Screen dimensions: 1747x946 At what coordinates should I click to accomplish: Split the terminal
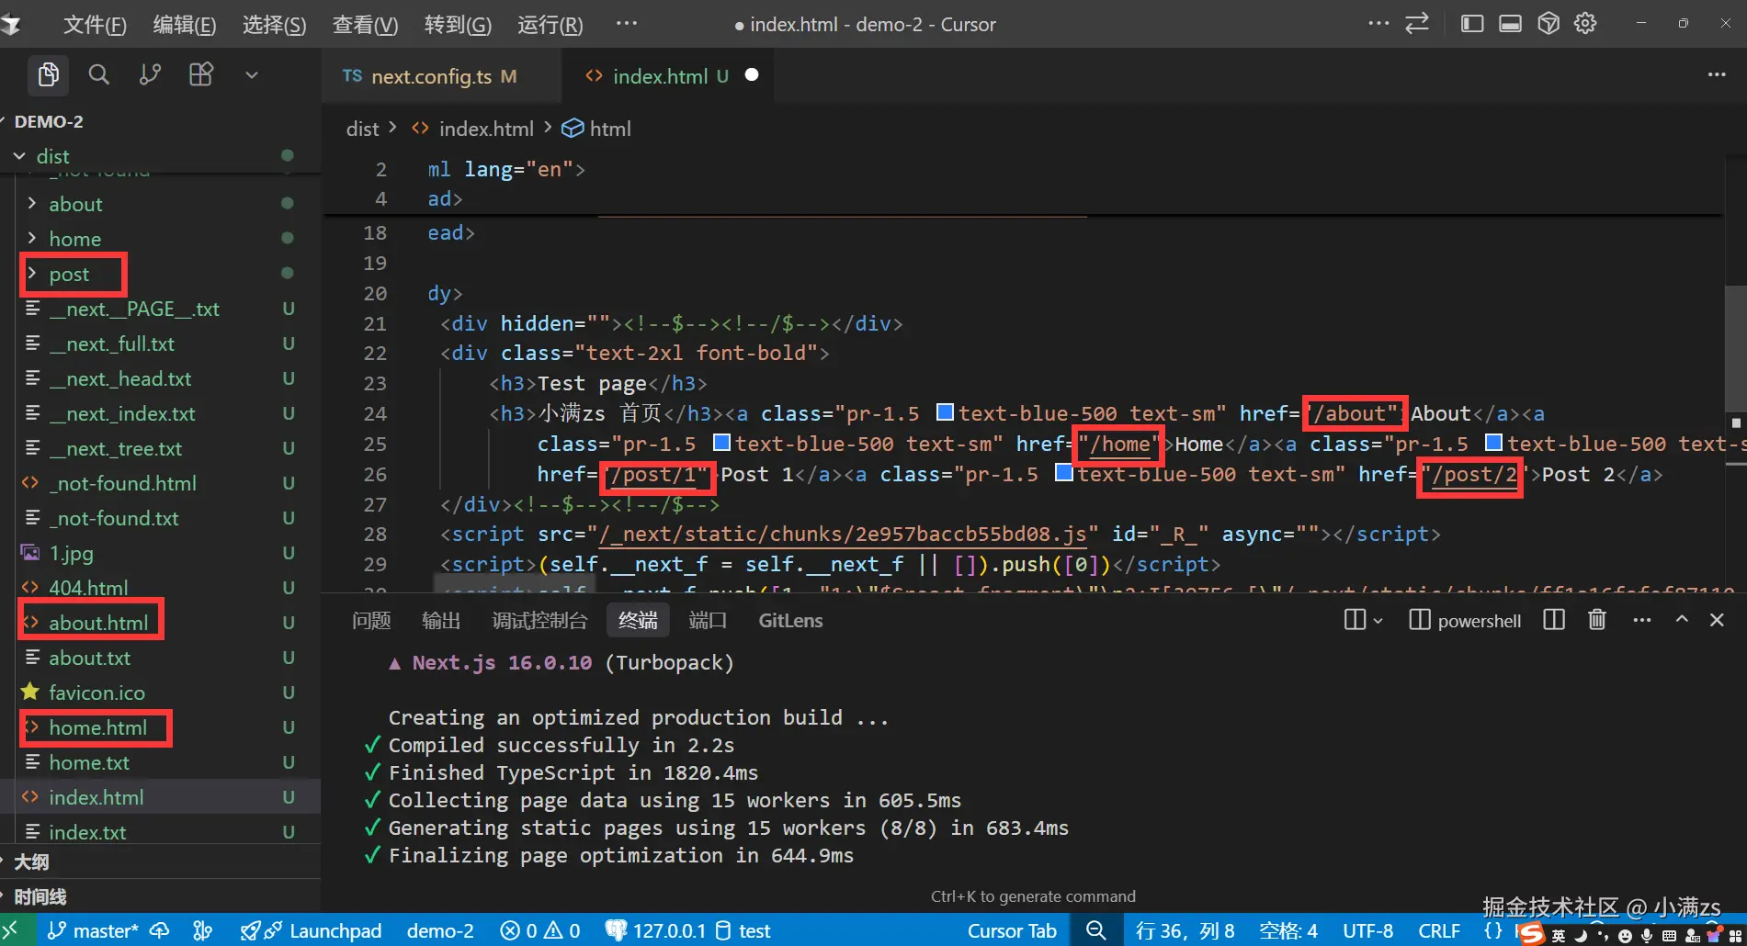[1554, 620]
